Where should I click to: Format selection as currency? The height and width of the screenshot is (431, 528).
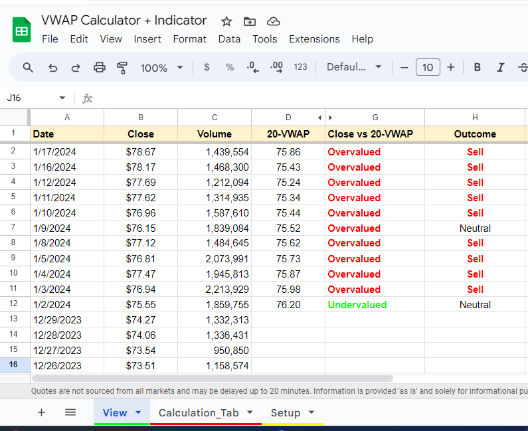[x=207, y=67]
